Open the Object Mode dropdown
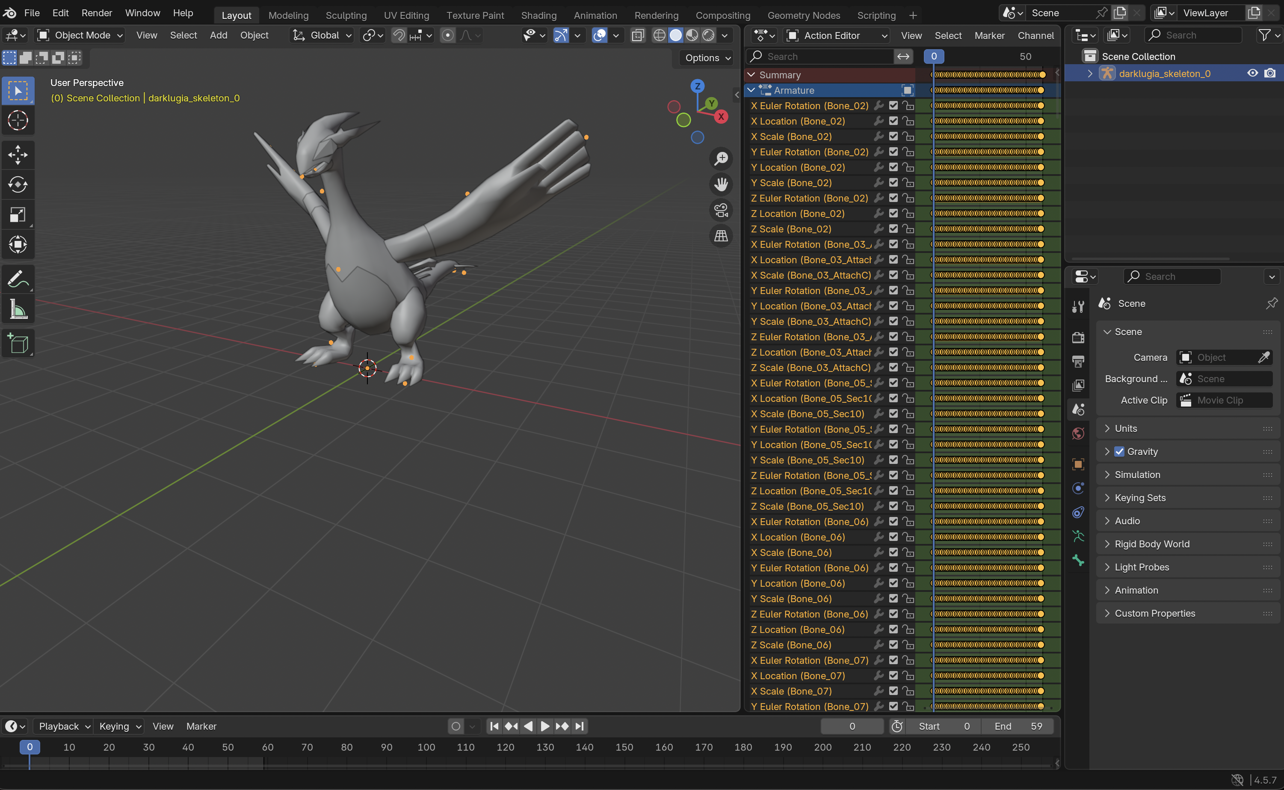 tap(80, 36)
